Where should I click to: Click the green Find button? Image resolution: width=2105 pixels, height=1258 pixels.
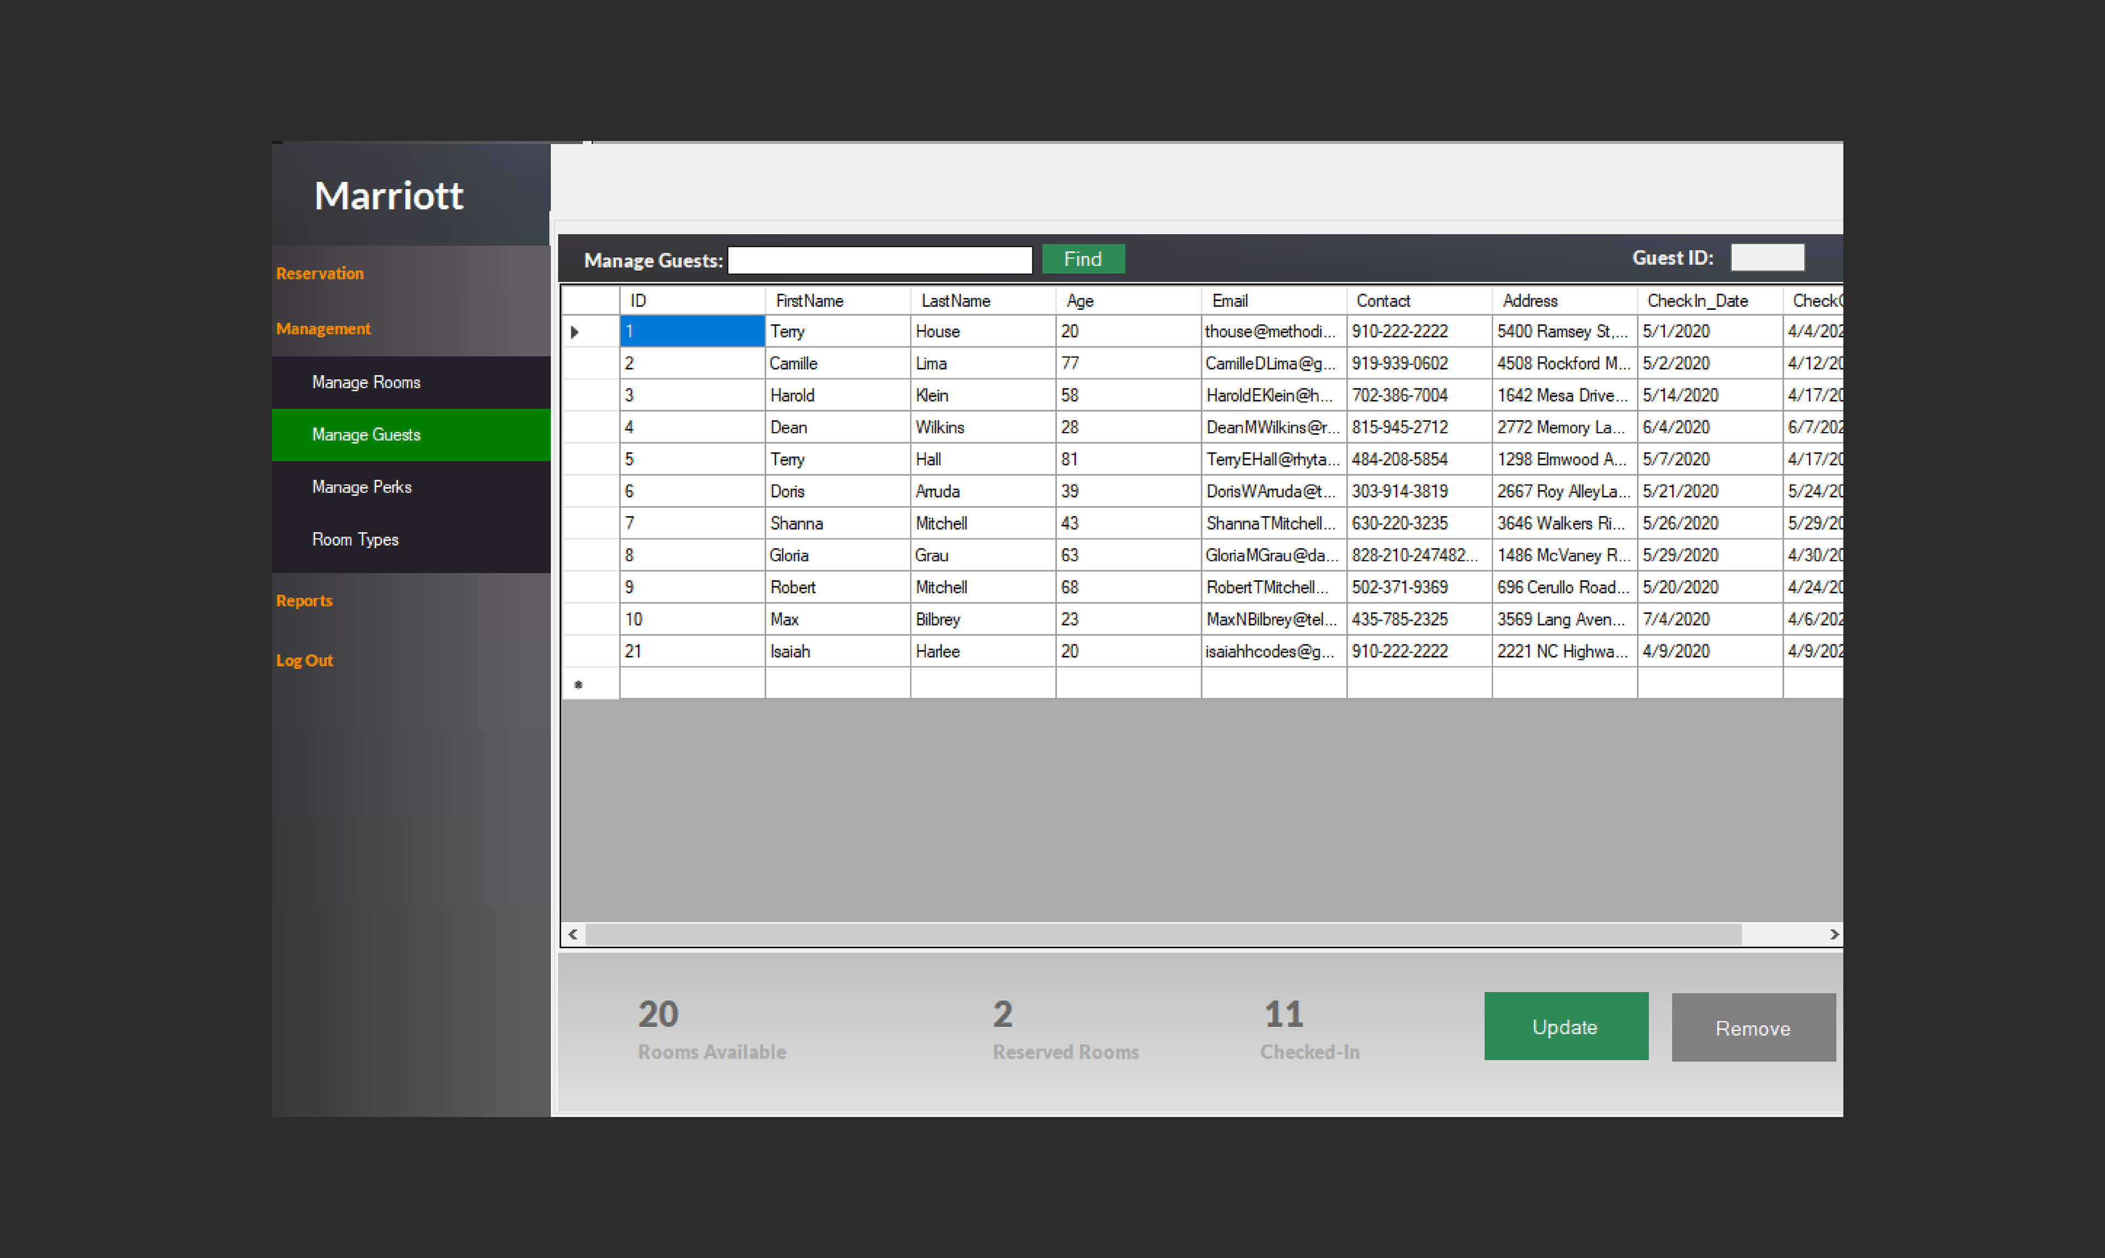tap(1083, 259)
